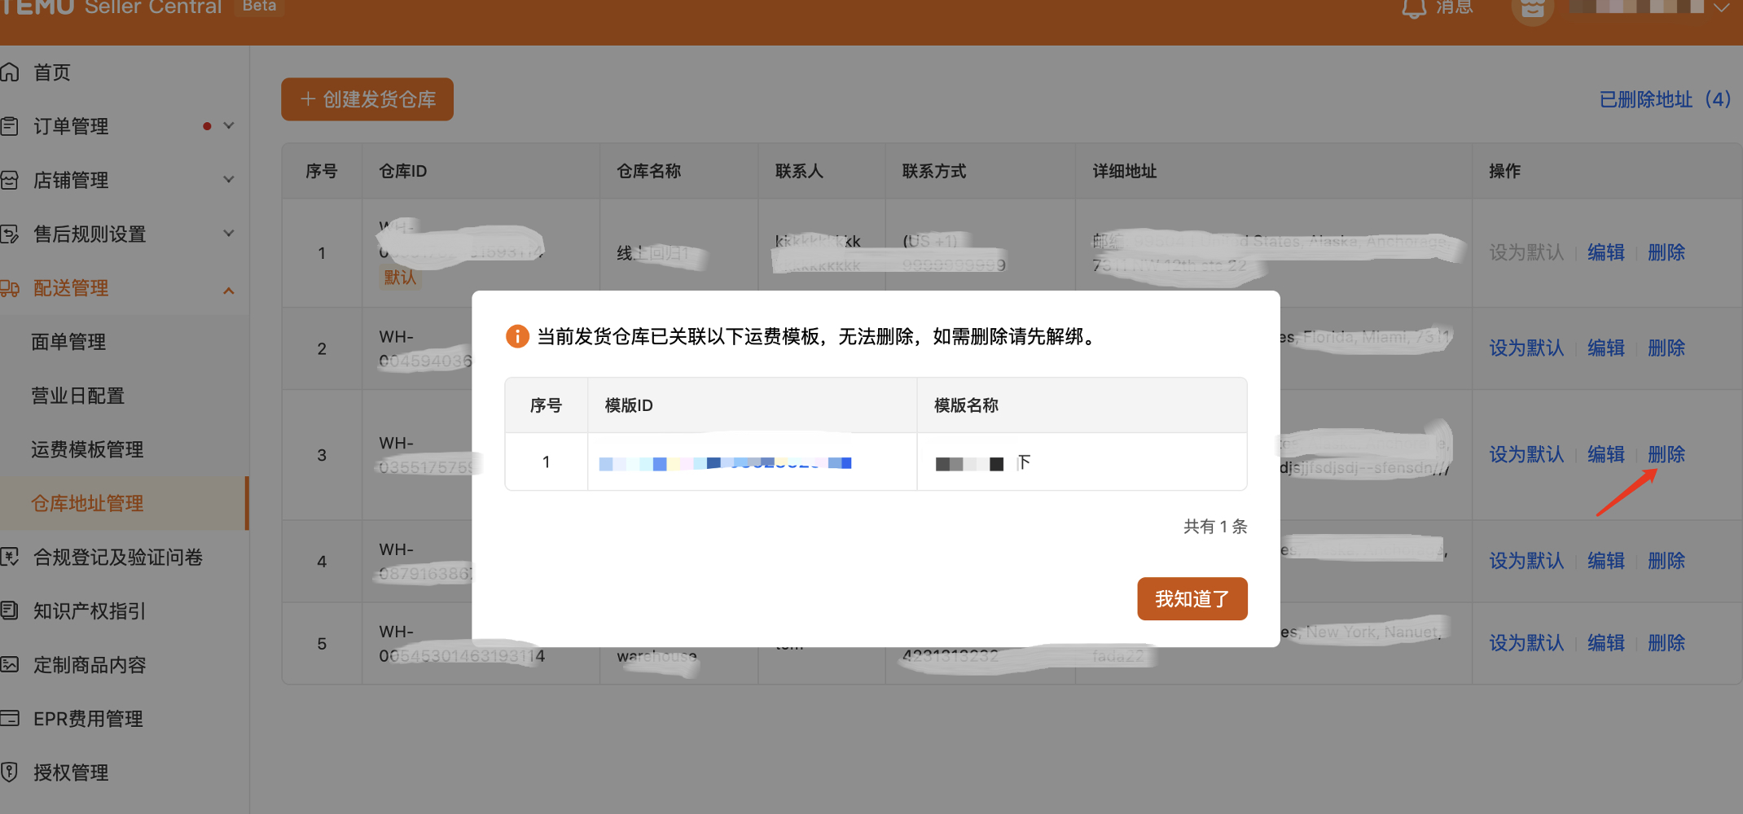Open 运费模板管理 in the sidebar

pos(87,449)
